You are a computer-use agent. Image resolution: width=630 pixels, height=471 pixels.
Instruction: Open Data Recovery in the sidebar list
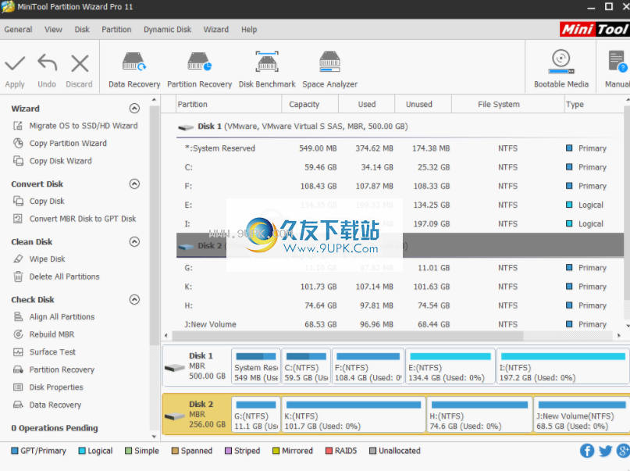point(55,405)
